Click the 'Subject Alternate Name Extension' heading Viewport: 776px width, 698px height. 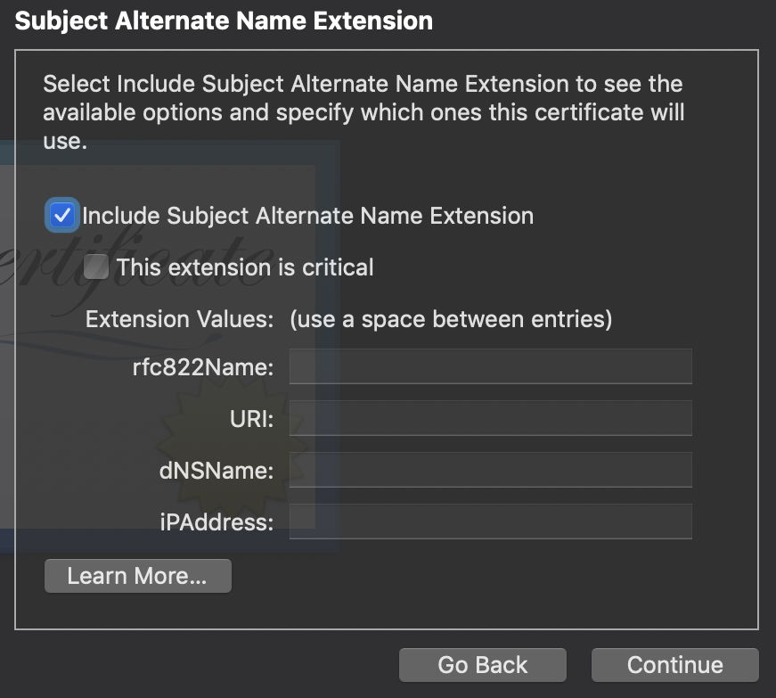(224, 21)
